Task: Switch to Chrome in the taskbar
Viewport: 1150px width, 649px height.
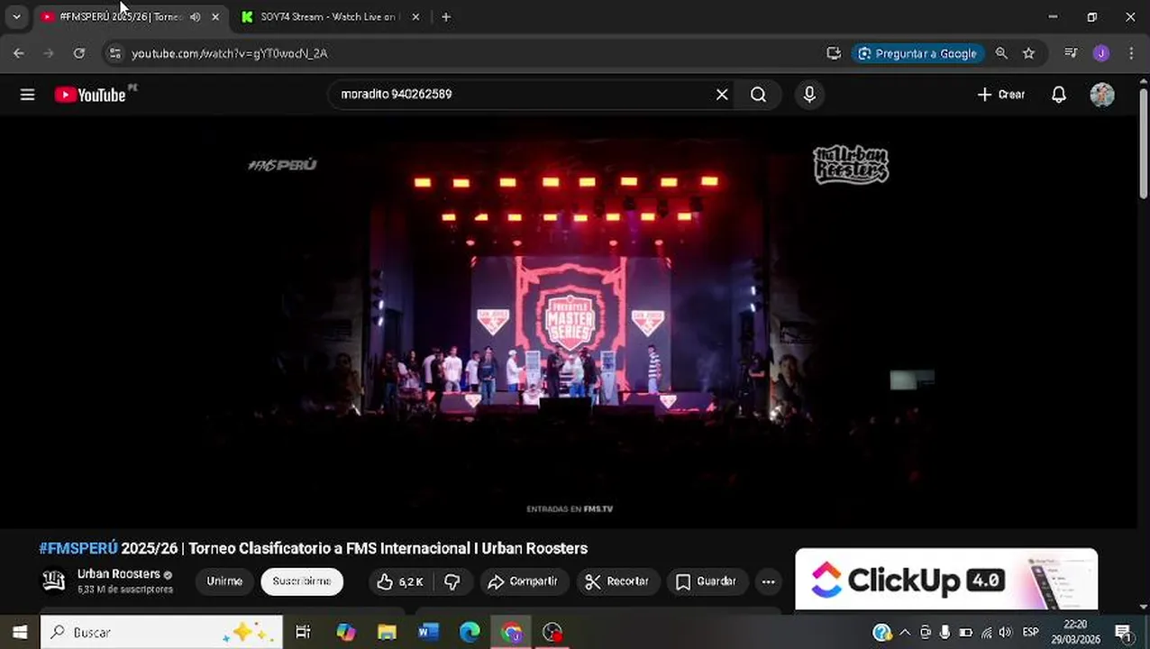Action: click(x=511, y=632)
